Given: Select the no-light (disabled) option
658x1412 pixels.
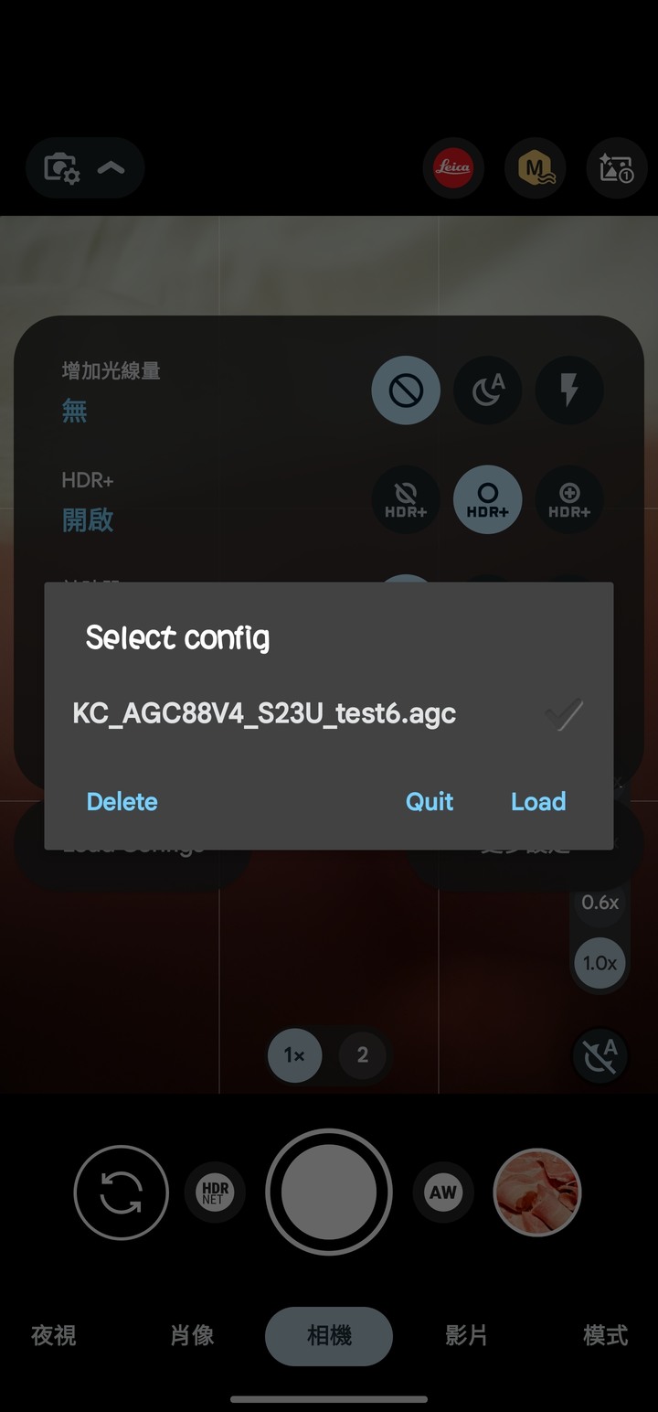Looking at the screenshot, I should [x=406, y=391].
